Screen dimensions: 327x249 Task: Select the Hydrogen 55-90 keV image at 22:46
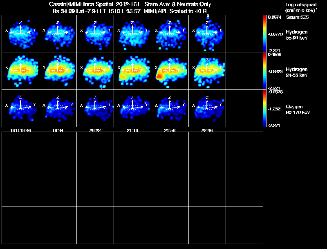pyautogui.click(x=207, y=34)
